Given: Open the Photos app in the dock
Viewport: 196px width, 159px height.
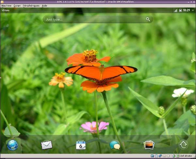Looking at the screenshot, I should [x=149, y=145].
